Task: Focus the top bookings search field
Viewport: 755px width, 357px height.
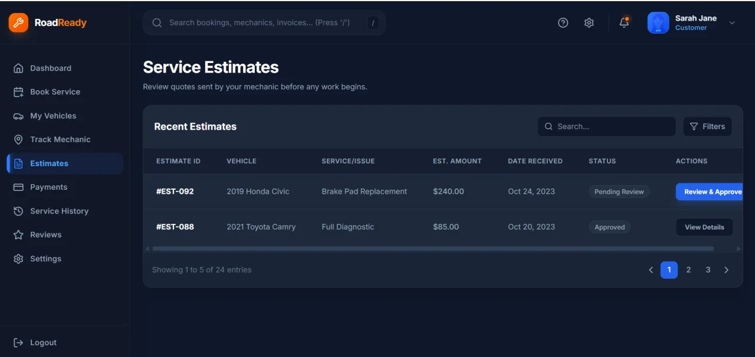Action: (x=264, y=22)
